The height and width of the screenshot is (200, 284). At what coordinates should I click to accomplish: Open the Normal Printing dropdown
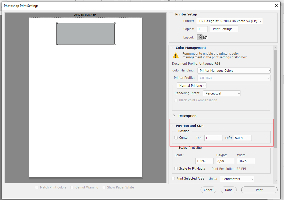coord(192,85)
